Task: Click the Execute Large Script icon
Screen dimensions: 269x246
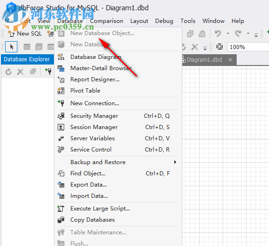Action: (61, 209)
